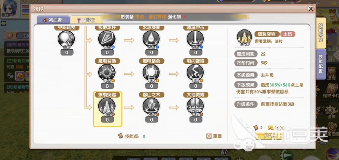Open the 技能学习 side tab
Screen dimensions: 339x160
[x=321, y=33]
